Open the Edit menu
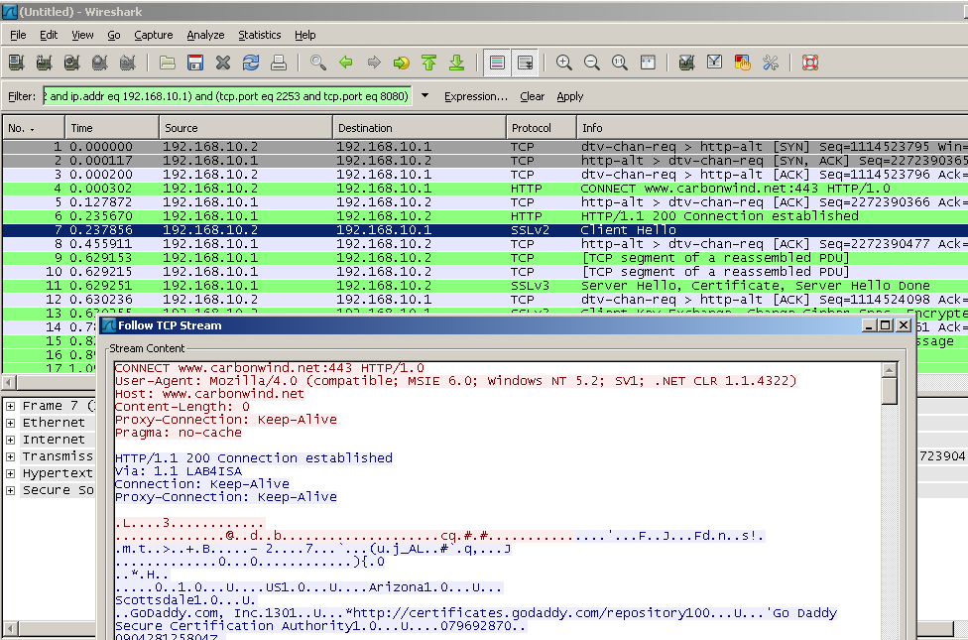The image size is (968, 640). click(49, 35)
